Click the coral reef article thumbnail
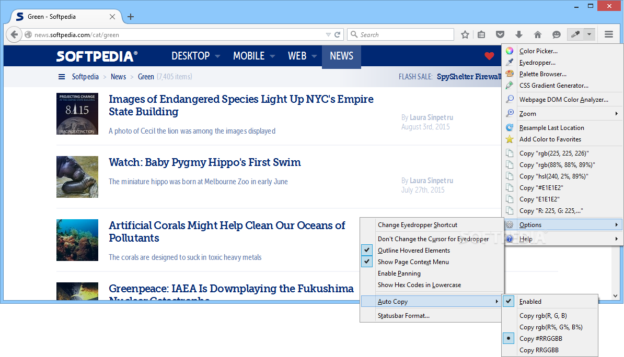Viewport: 624px width, 357px height. (77, 240)
